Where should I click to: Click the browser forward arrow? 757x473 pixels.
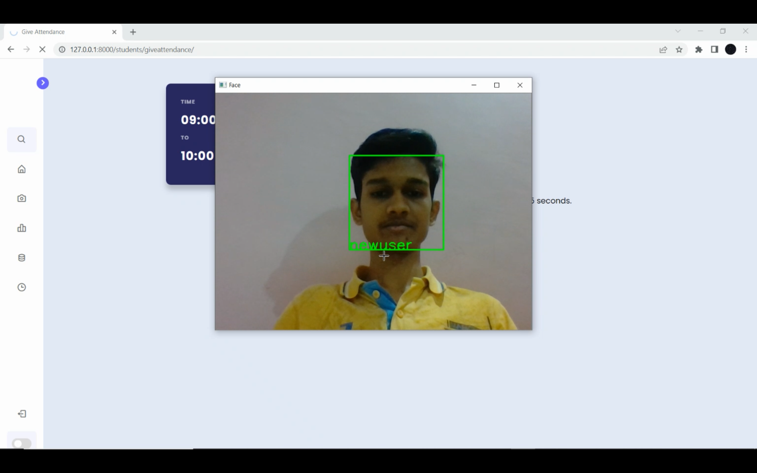coord(27,49)
